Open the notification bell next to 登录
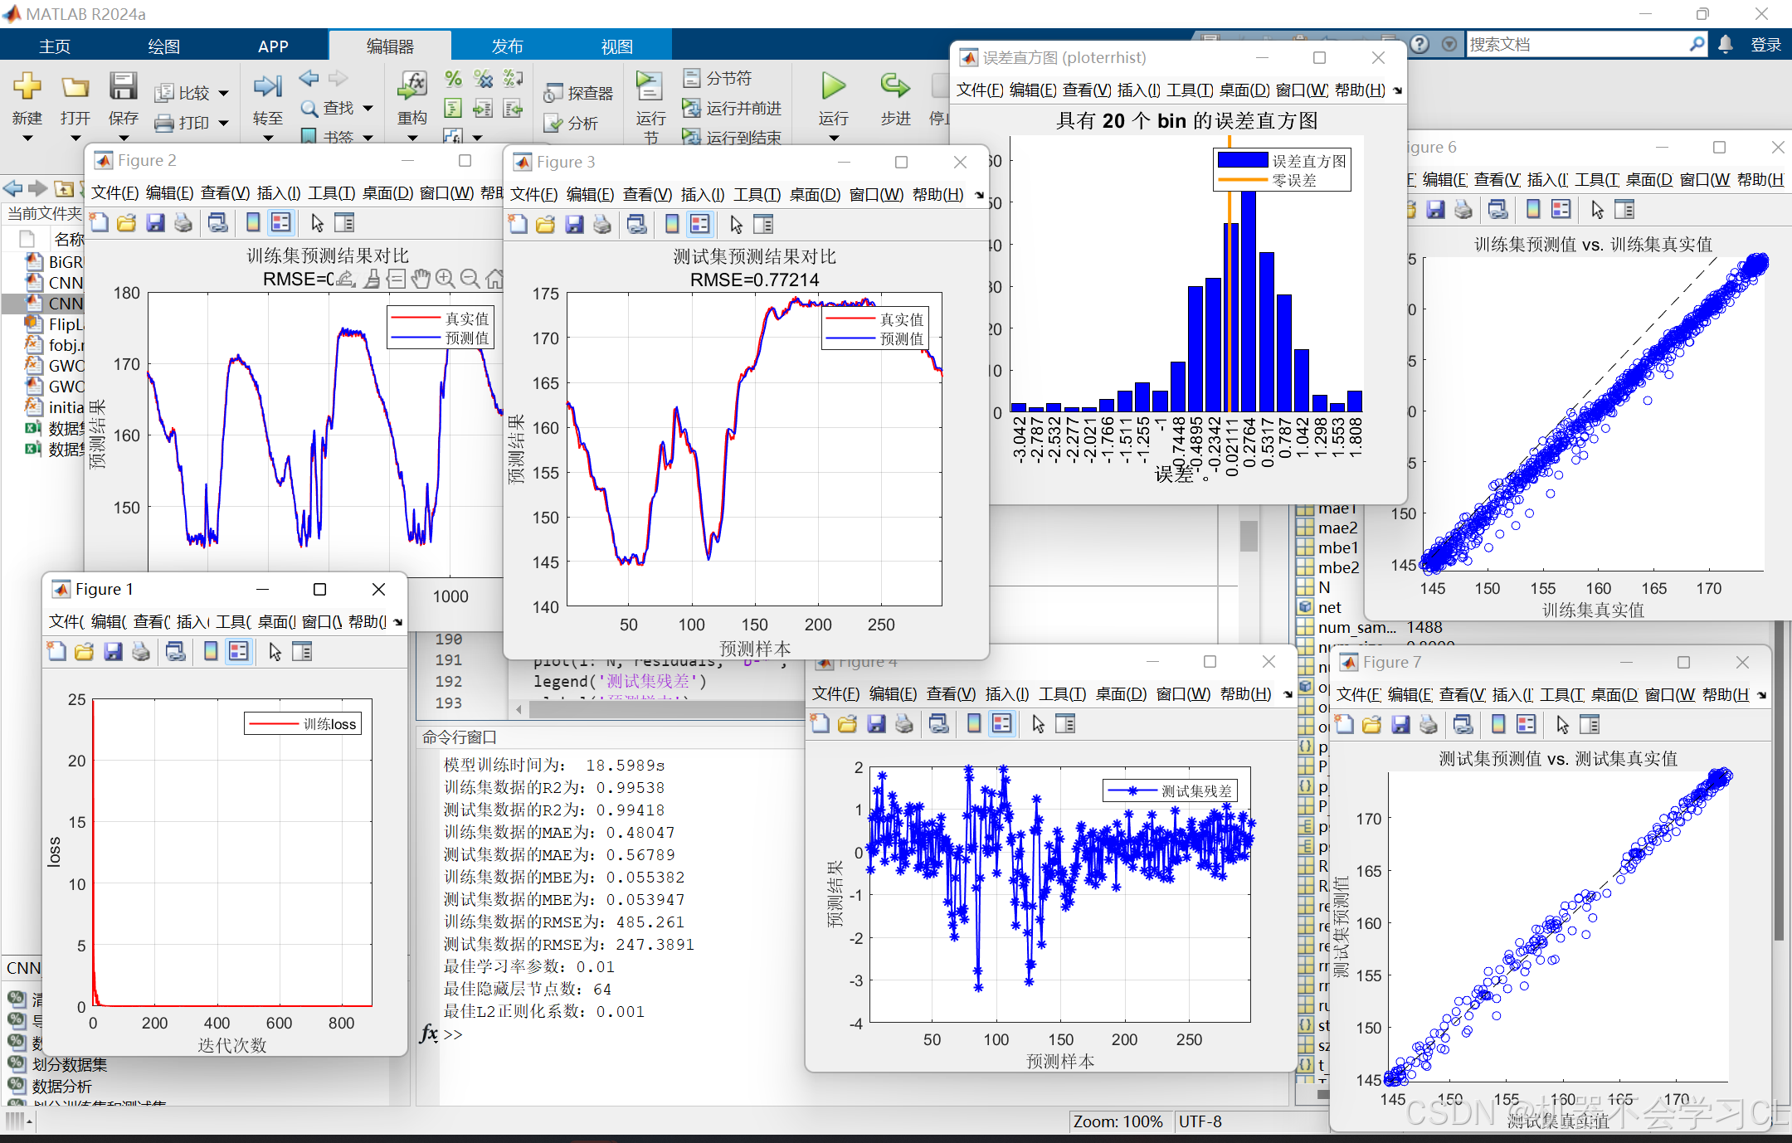 point(1726,45)
